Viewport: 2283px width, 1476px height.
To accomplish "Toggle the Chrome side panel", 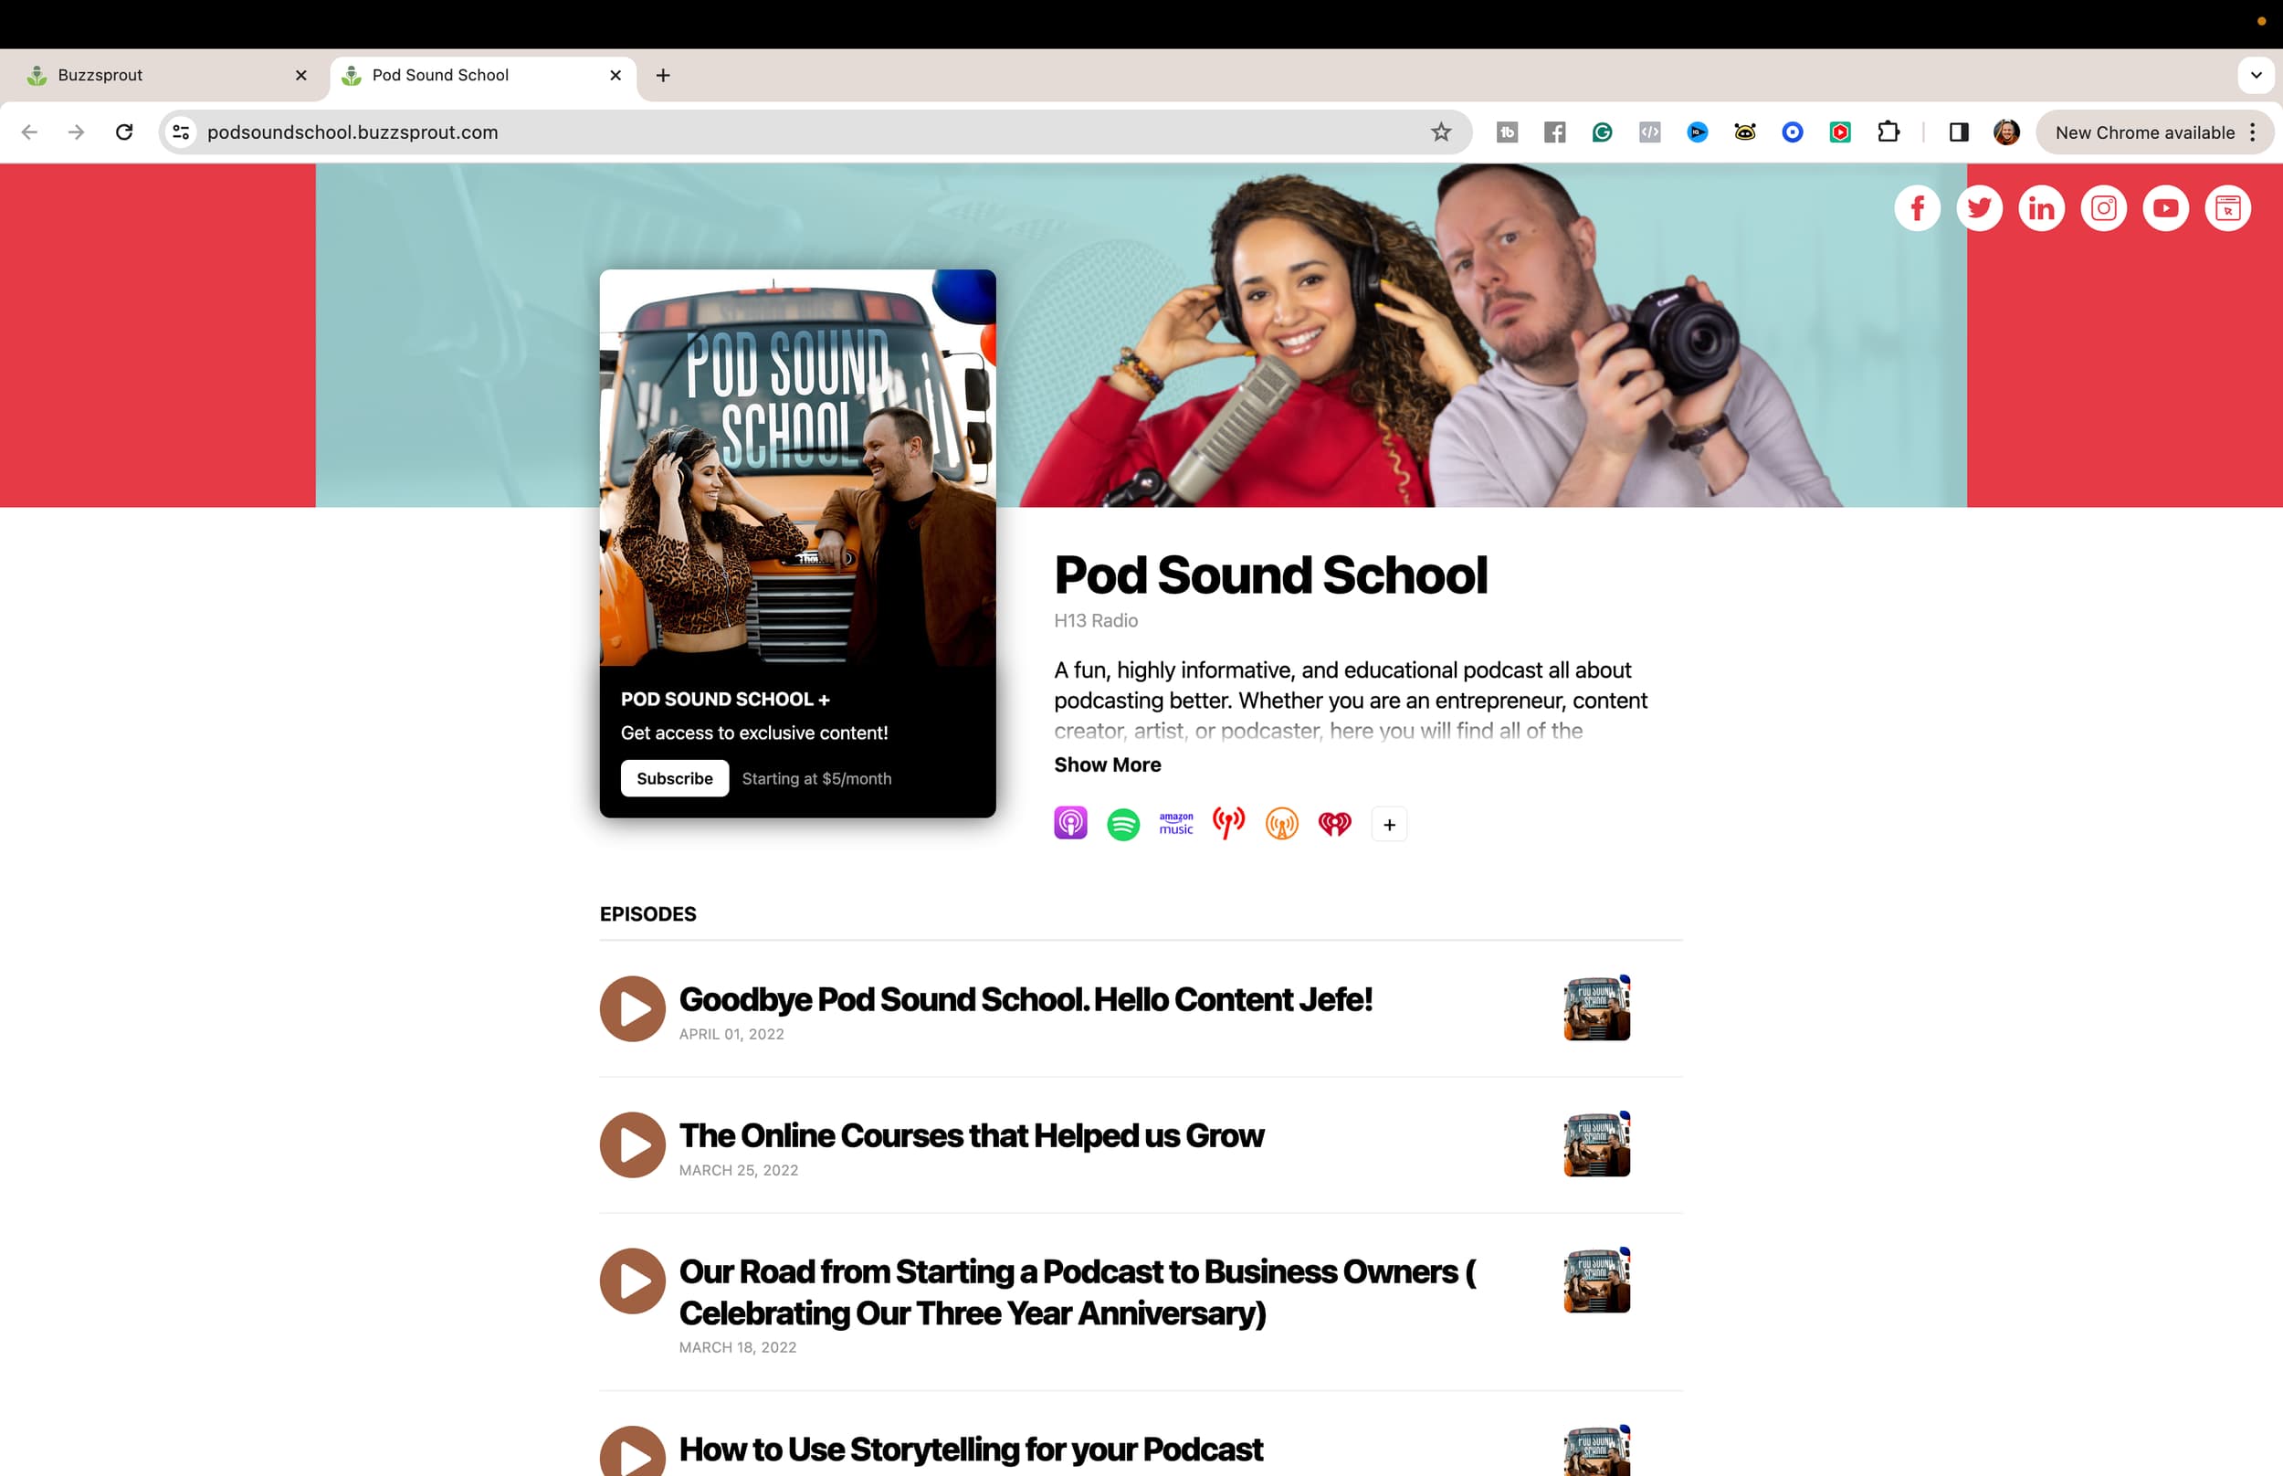I will pyautogui.click(x=1958, y=132).
